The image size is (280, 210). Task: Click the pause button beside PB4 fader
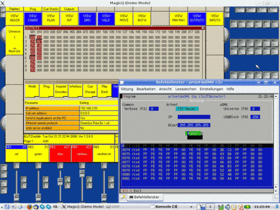[x=89, y=185]
